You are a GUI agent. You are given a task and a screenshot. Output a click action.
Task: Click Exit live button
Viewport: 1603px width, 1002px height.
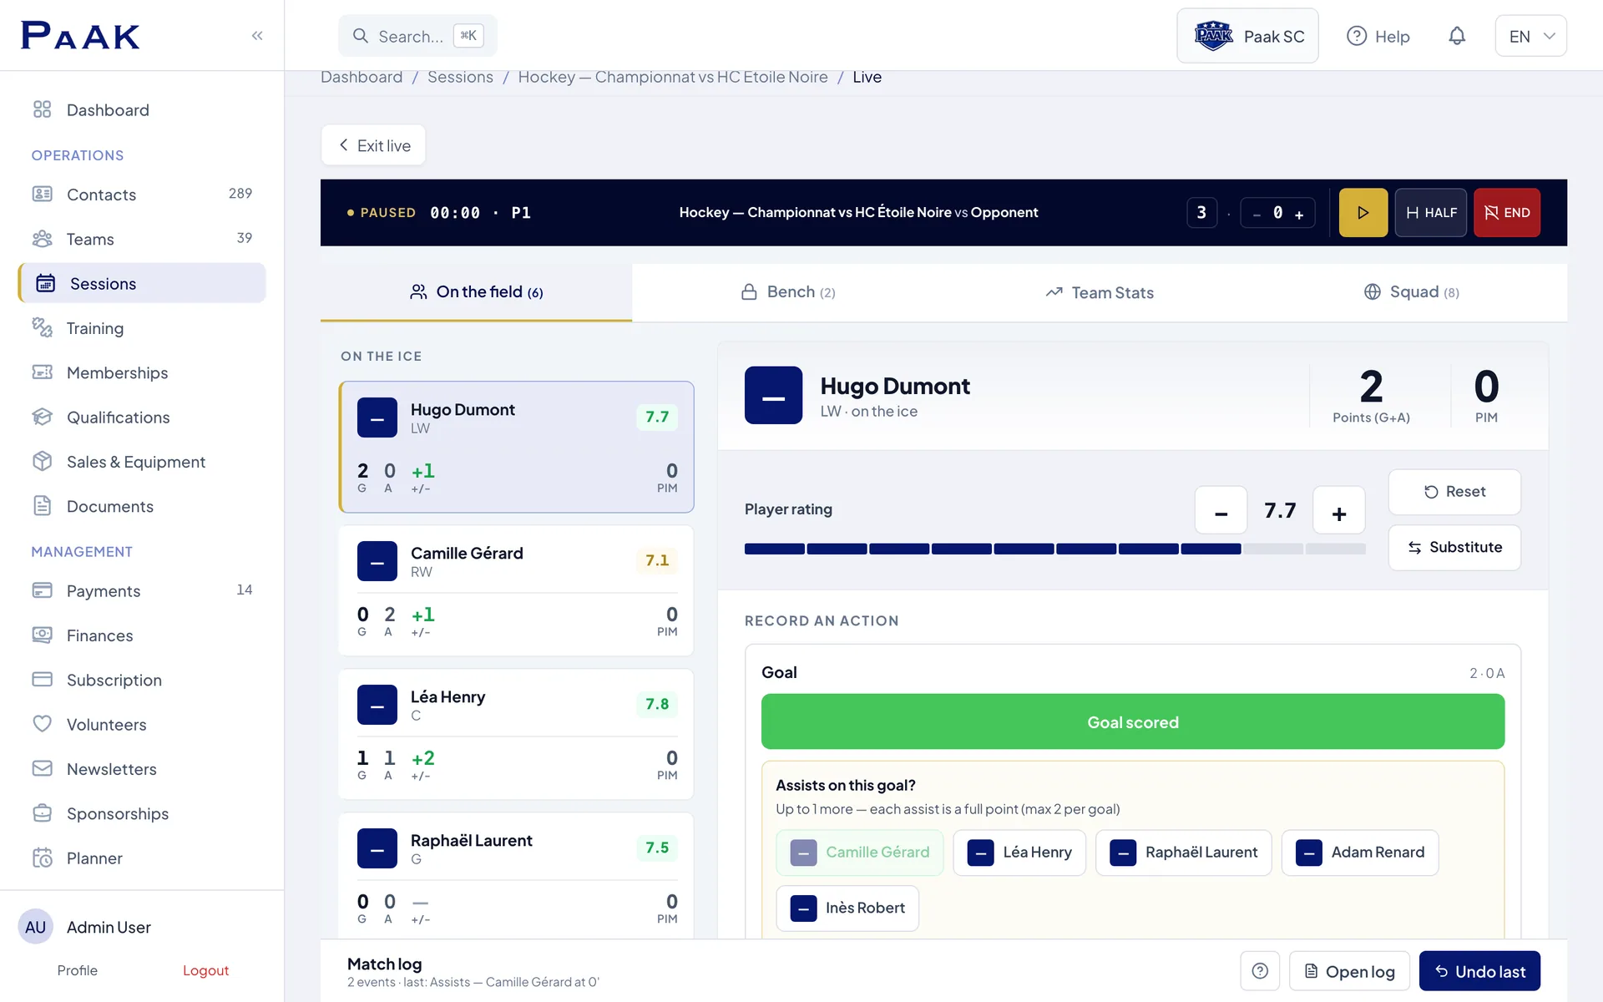(373, 145)
